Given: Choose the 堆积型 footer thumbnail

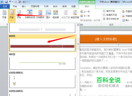Looking at the screenshot, I should pyautogui.click(x=42, y=63).
